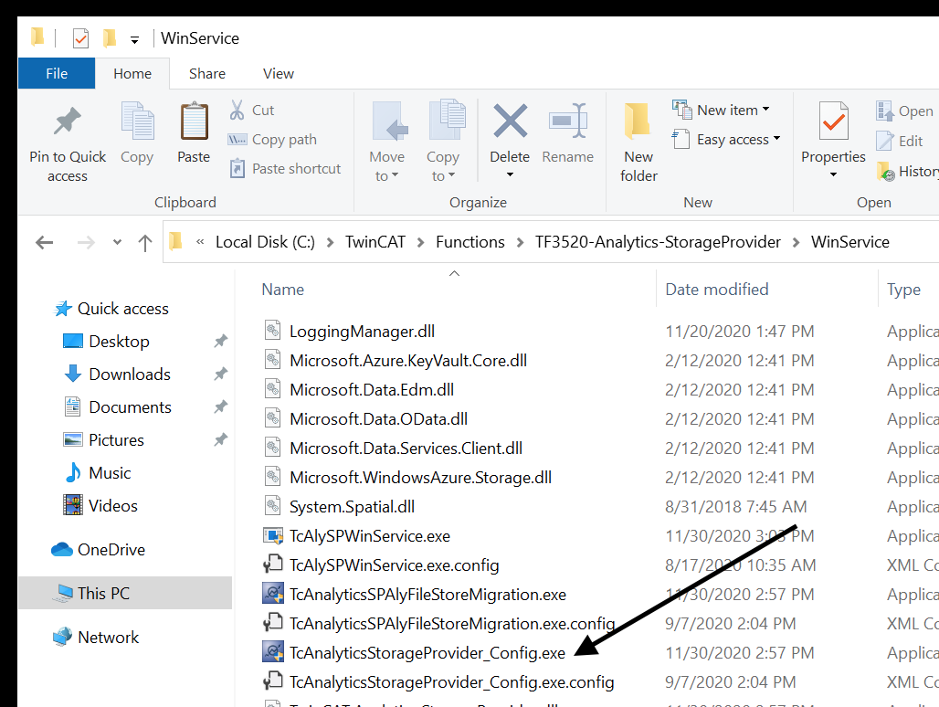
Task: Click the History button
Action: 907,171
